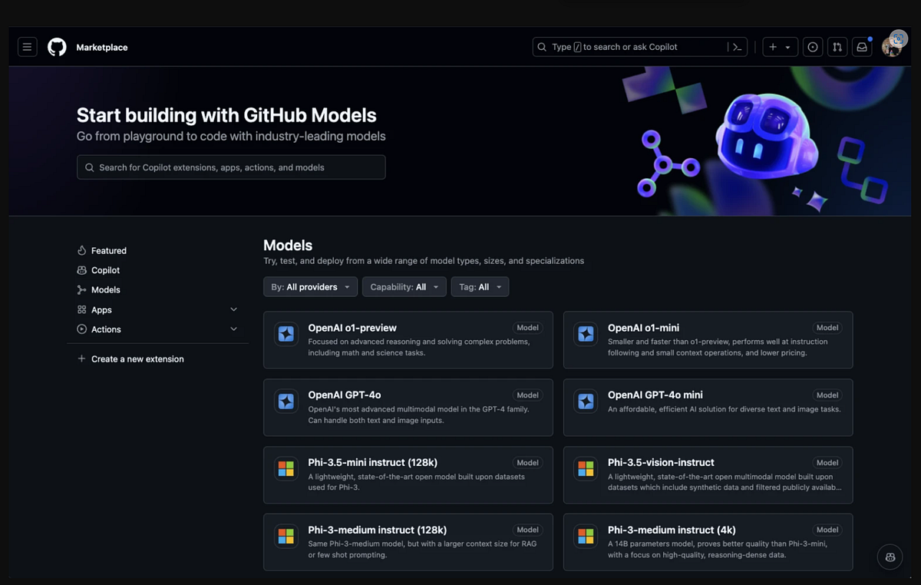This screenshot has height=585, width=921.
Task: Click the Model badge on OpenAI GPT-4o
Action: pos(527,395)
